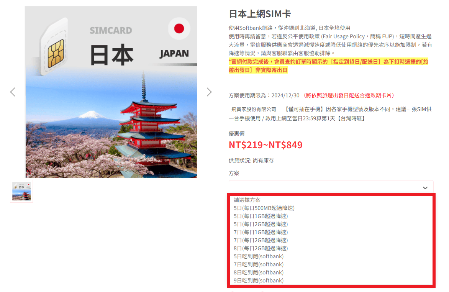Click the NT$219~NT$849 price text
This screenshot has width=449, height=292.
[x=265, y=145]
